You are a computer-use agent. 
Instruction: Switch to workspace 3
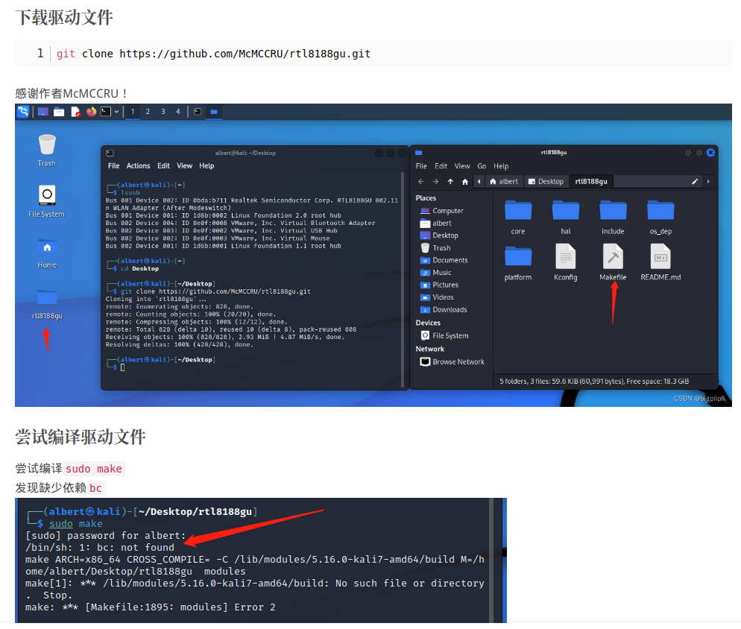[x=163, y=112]
